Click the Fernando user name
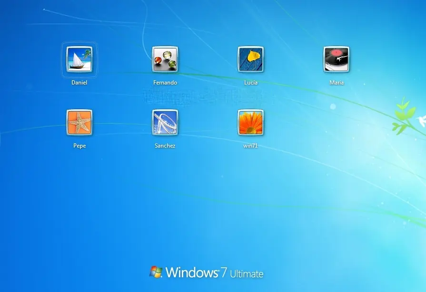 165,83
